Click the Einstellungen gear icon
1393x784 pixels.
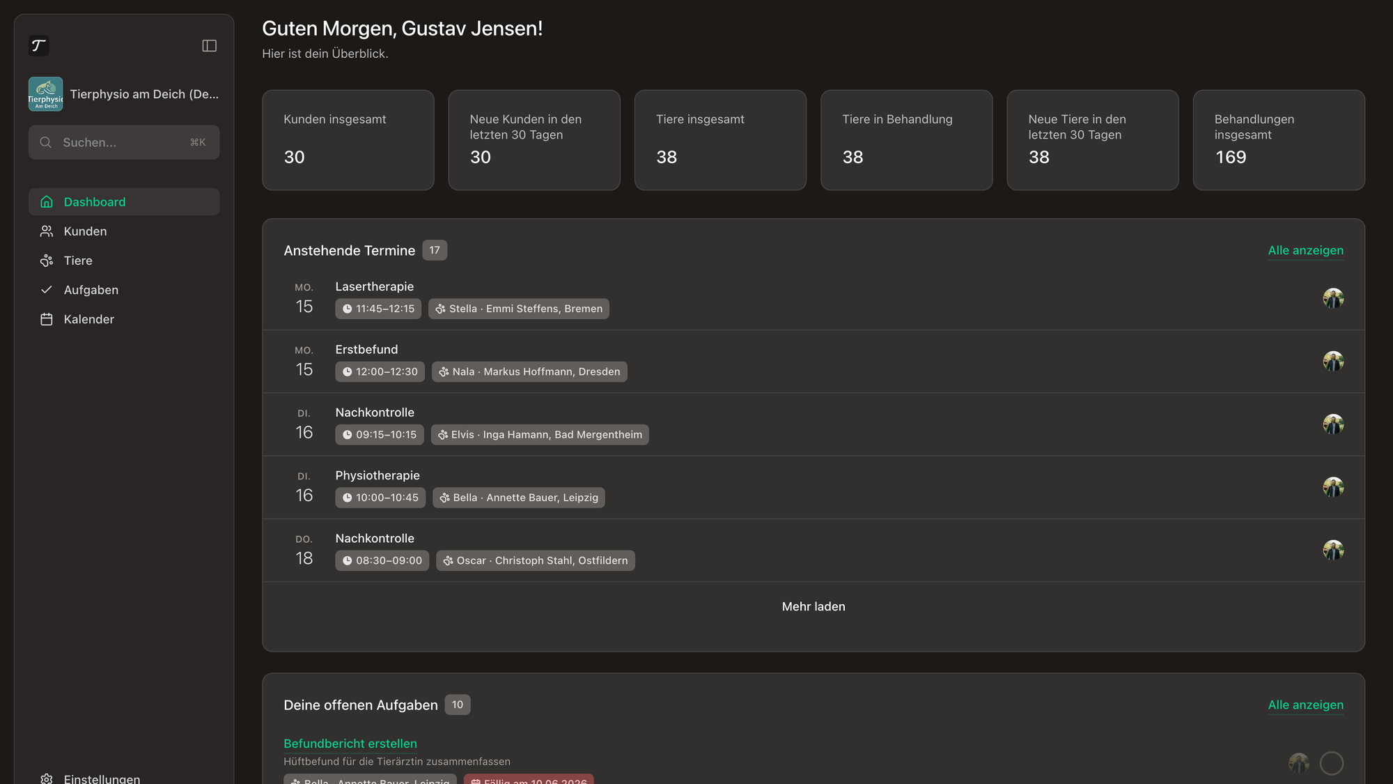tap(47, 778)
